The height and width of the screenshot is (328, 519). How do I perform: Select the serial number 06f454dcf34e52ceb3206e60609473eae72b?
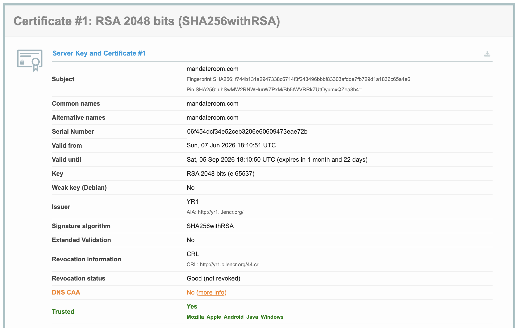(247, 132)
